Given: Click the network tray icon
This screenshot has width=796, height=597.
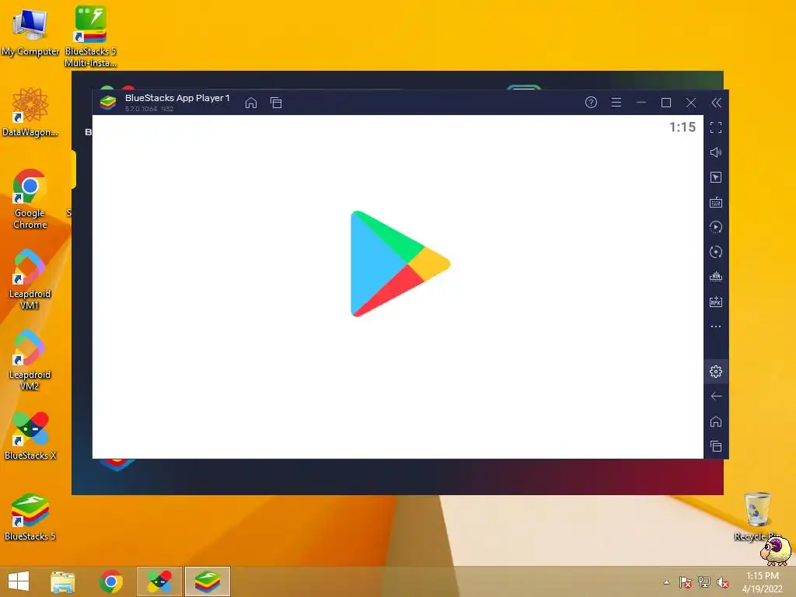Looking at the screenshot, I should (704, 582).
